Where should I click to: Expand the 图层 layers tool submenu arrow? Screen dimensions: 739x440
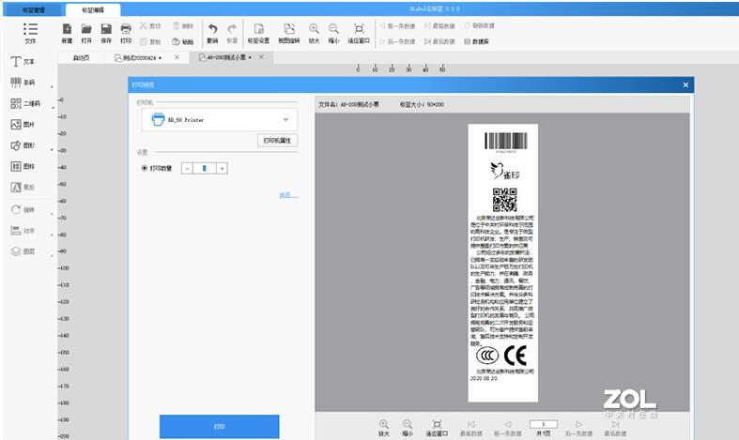pyautogui.click(x=52, y=256)
